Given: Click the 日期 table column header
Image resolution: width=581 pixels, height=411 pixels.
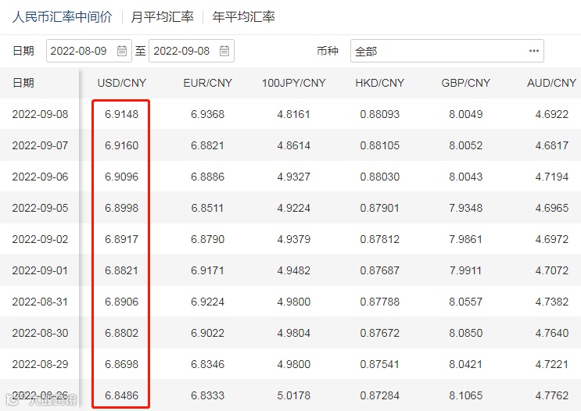Looking at the screenshot, I should [23, 83].
